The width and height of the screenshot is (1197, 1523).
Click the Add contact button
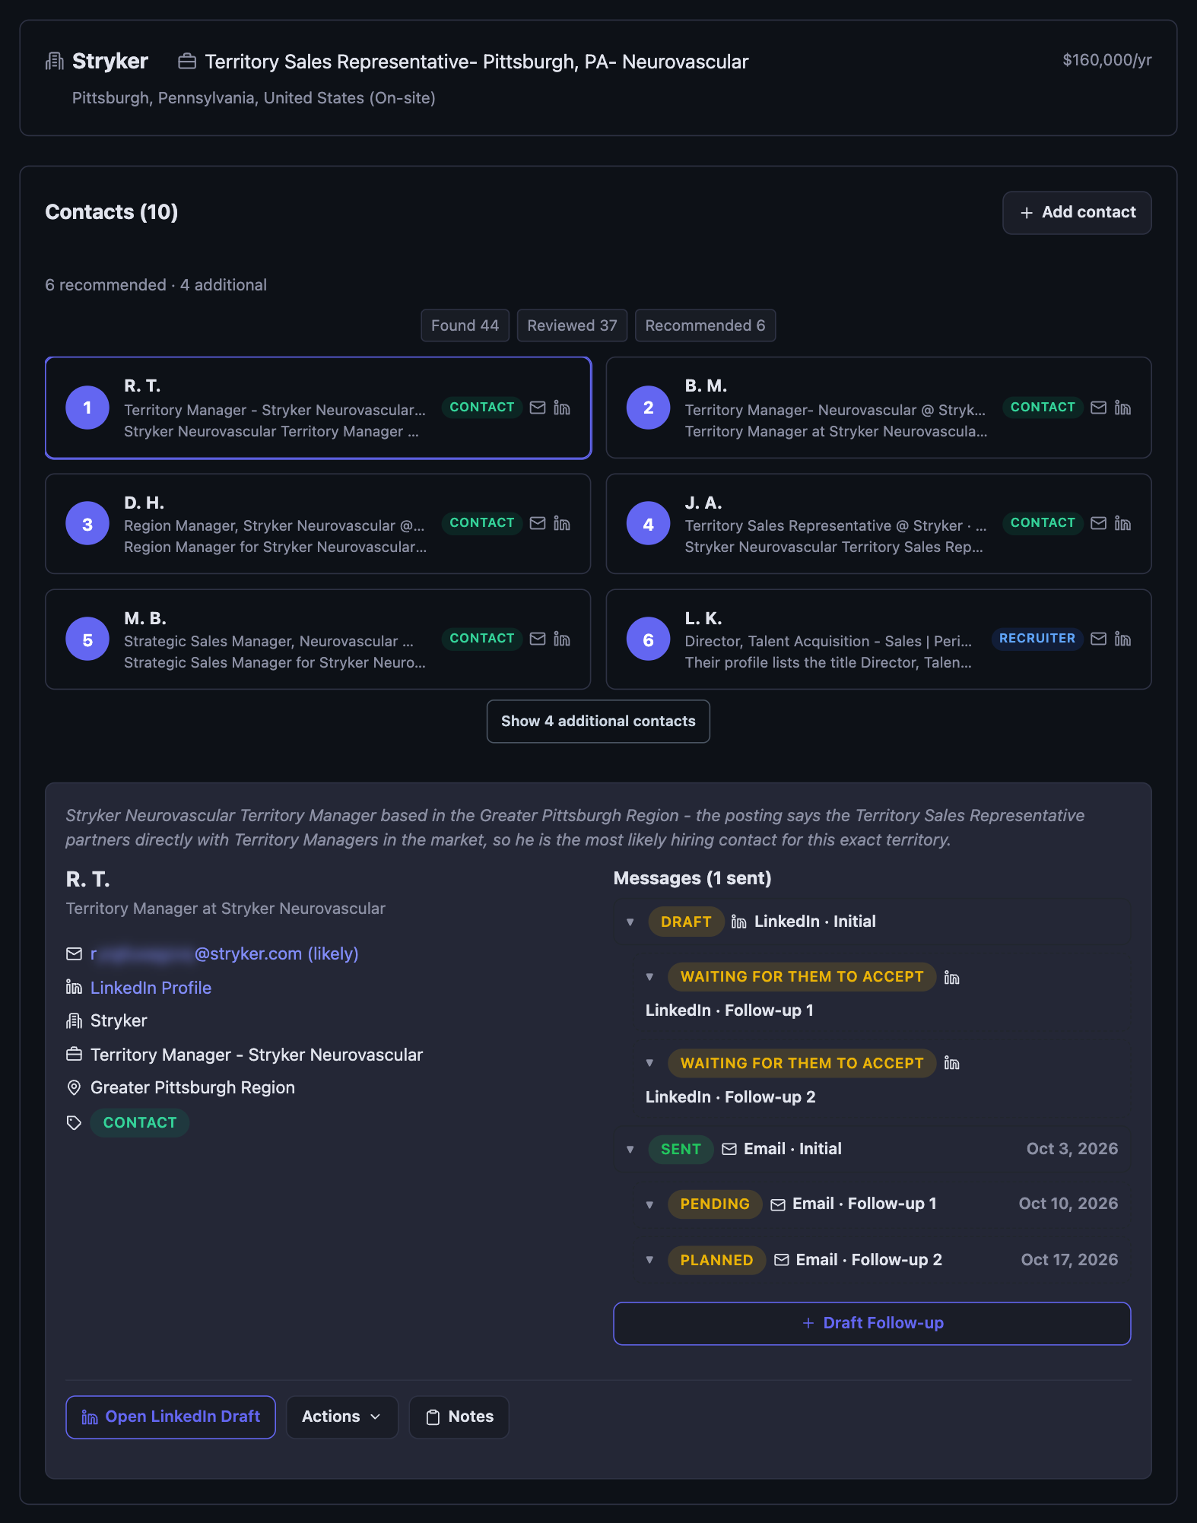tap(1077, 213)
